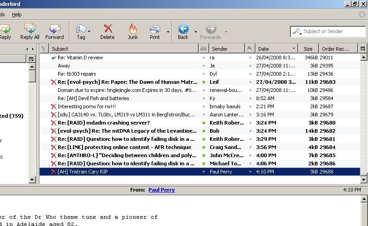
Task: Click the replied arrow icon on Vitamin D review
Action: 54,58
